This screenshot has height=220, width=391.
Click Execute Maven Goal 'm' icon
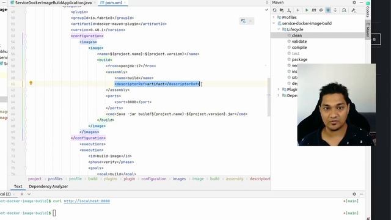click(x=314, y=10)
